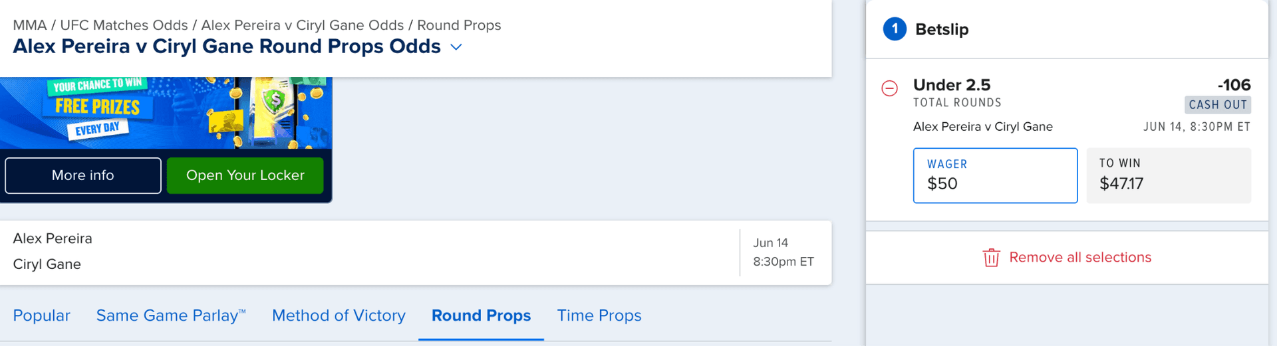The width and height of the screenshot is (1277, 346).
Task: Select the Round Props tab
Action: [481, 315]
